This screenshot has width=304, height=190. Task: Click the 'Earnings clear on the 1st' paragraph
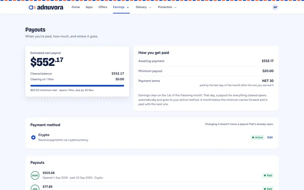pos(203,100)
